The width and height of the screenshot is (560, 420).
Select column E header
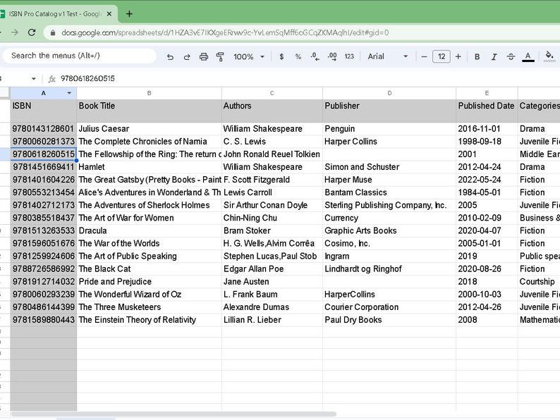pos(487,93)
